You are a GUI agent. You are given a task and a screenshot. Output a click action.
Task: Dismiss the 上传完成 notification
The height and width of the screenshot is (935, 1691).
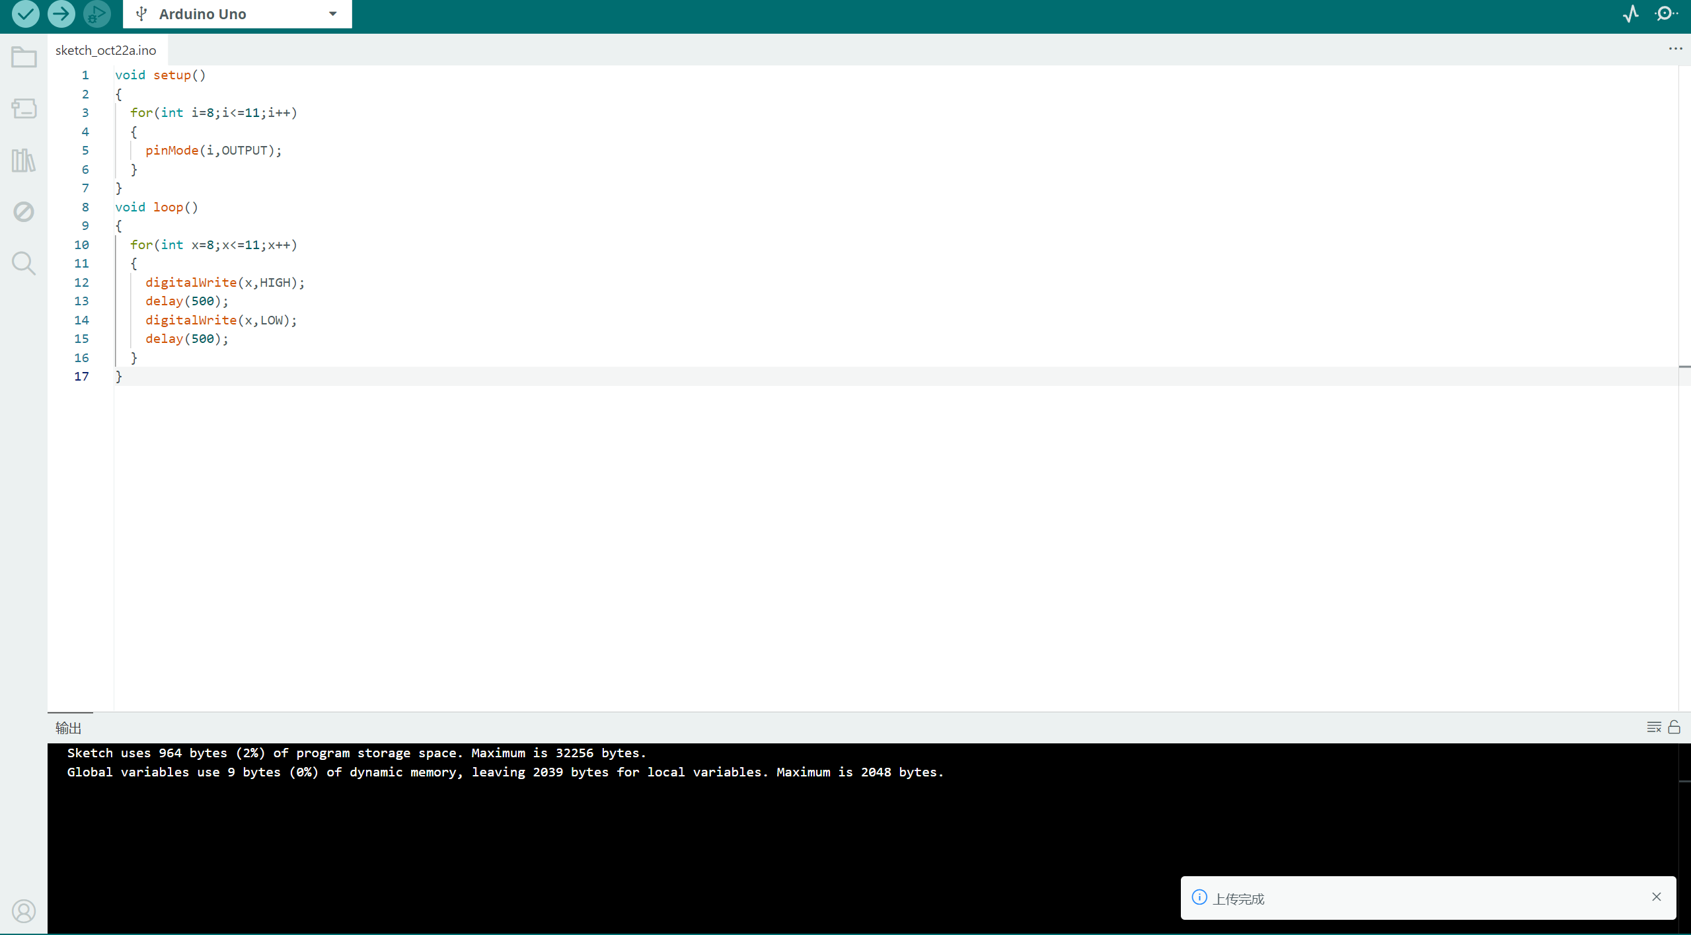[1656, 897]
